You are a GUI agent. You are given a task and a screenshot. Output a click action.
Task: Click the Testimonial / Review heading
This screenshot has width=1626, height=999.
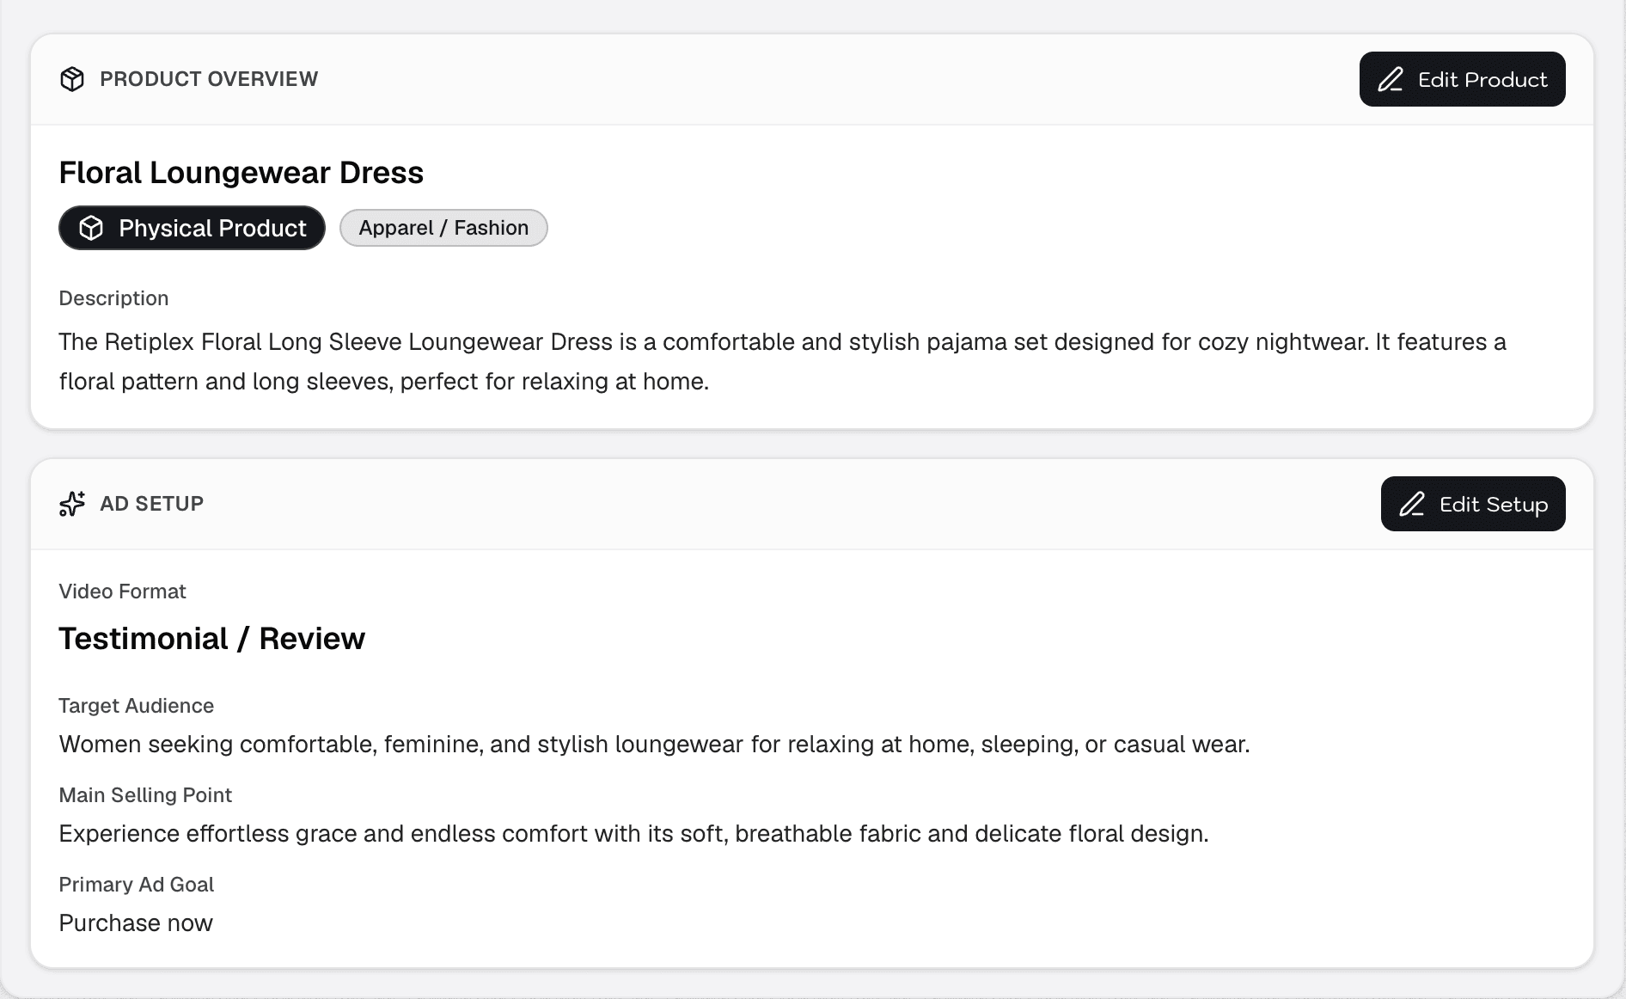pos(212,639)
